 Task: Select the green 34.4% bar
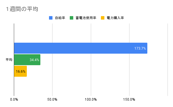27,60
